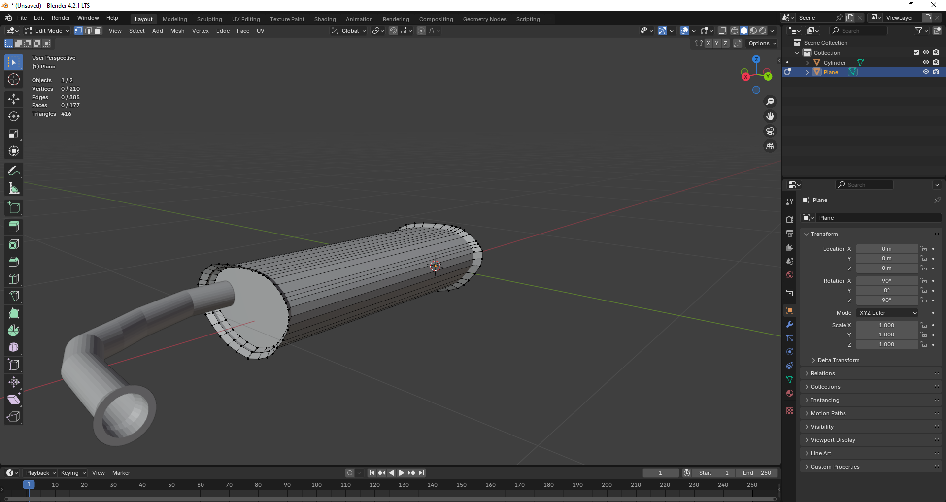Click the viewport zoom magnifier icon
The width and height of the screenshot is (946, 502).
[x=770, y=101]
